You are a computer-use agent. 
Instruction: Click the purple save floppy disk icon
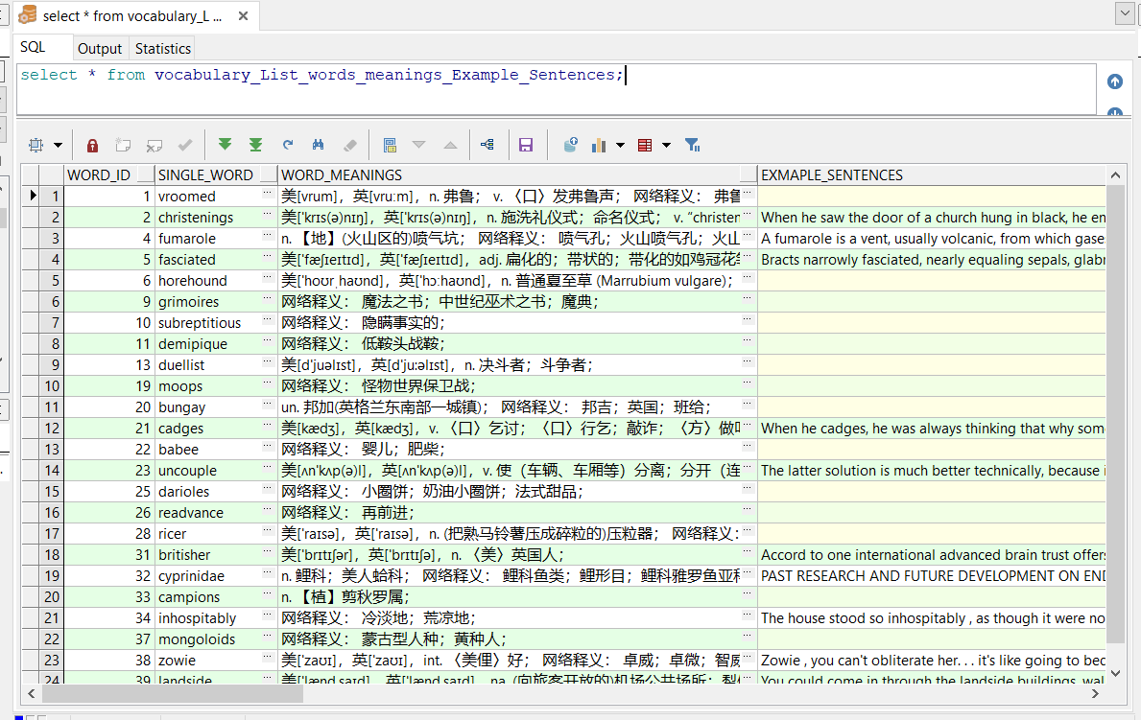click(525, 145)
